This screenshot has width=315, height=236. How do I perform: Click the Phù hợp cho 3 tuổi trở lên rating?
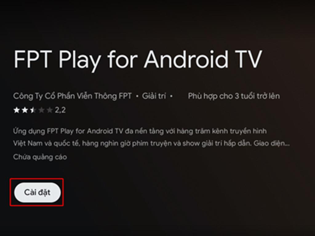pyautogui.click(x=234, y=96)
